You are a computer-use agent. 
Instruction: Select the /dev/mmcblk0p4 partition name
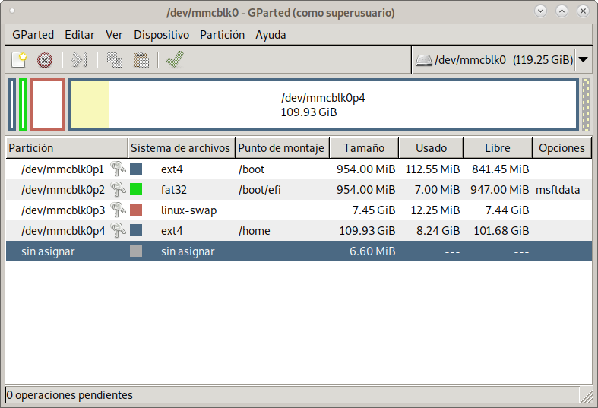[63, 231]
